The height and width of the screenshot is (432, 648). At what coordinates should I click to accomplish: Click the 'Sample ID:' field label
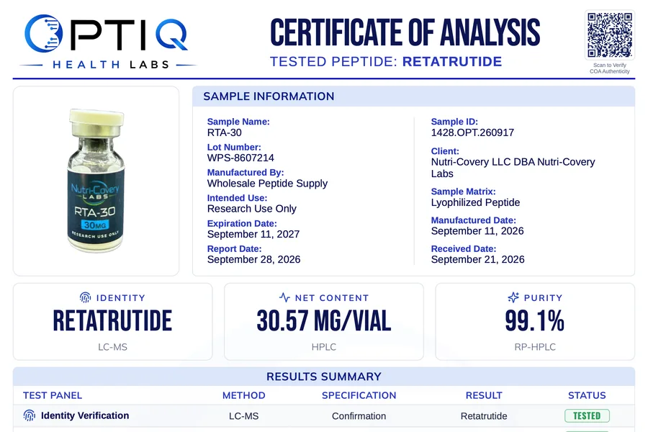click(454, 122)
